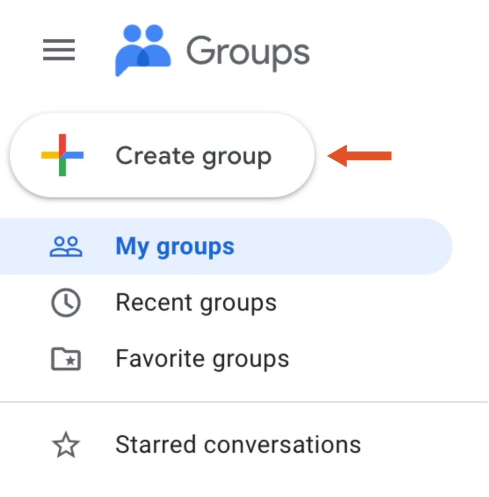
Task: Click the My groups people icon
Action: [66, 246]
